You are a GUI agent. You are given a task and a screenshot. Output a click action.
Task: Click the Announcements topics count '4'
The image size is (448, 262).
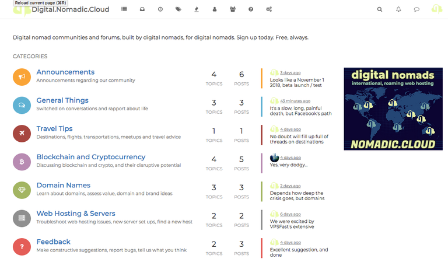(213, 75)
